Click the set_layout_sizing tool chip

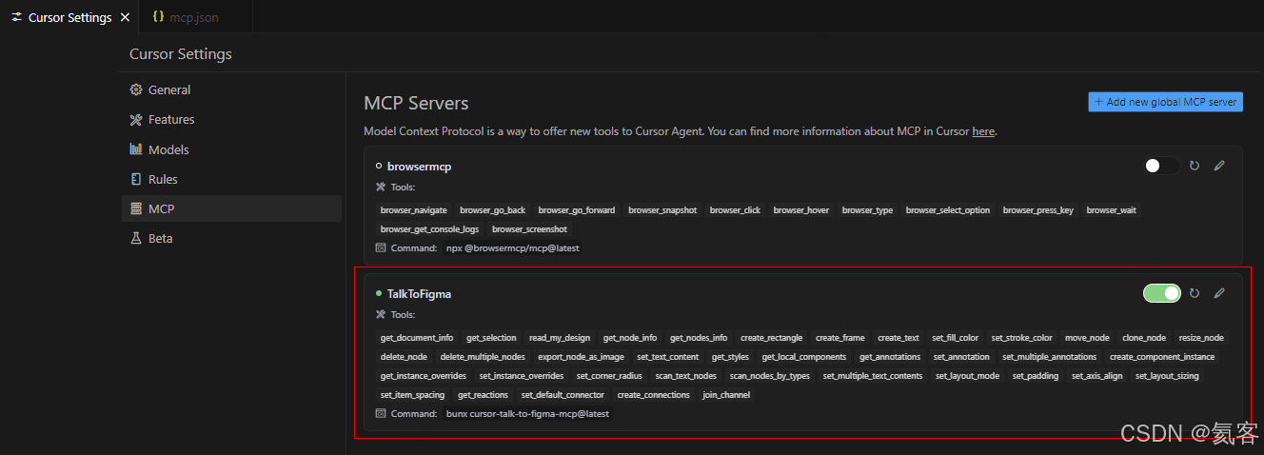point(1167,376)
